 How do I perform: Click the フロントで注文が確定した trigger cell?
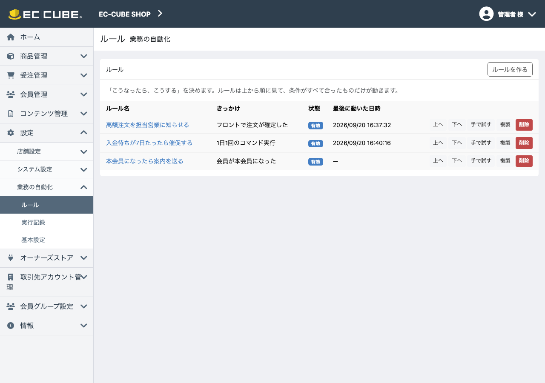(x=252, y=125)
